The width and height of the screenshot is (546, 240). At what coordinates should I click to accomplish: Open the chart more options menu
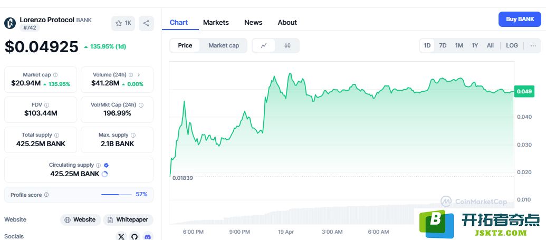coord(533,46)
